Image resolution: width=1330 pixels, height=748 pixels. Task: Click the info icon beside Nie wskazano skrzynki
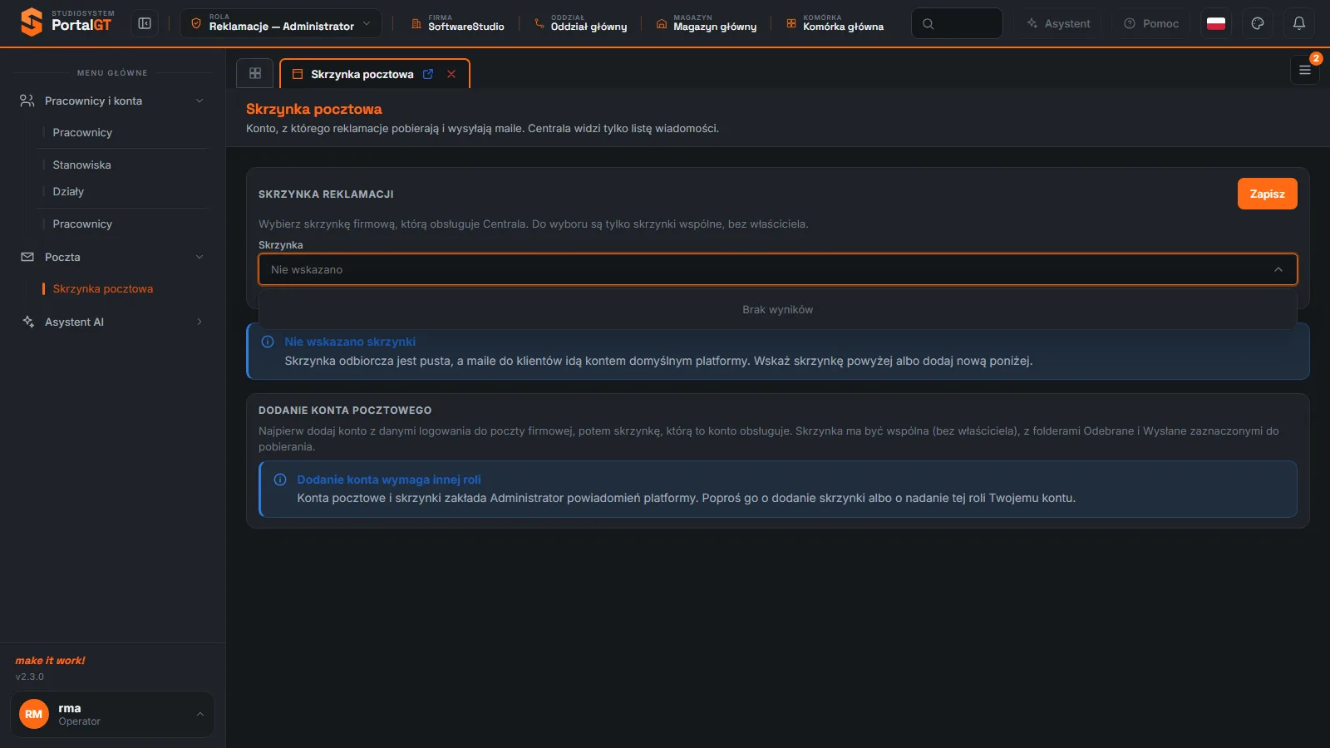point(268,342)
